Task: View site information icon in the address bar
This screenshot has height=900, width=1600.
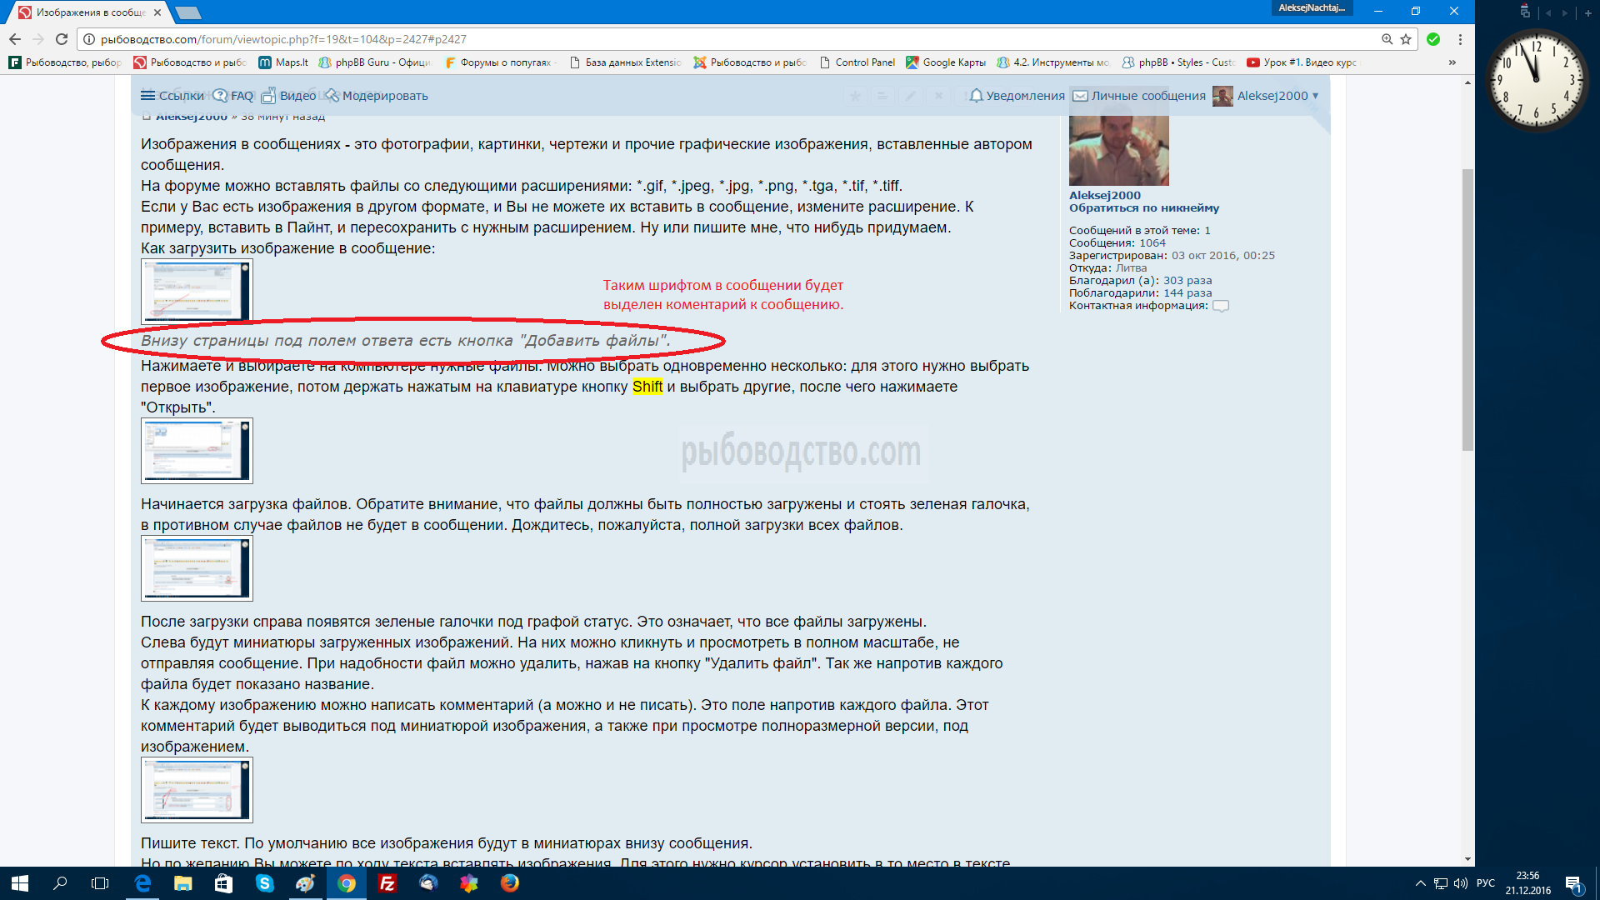Action: tap(89, 39)
